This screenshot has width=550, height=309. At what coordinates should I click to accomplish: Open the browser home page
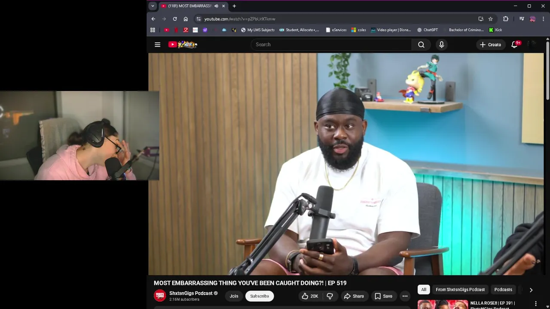[x=186, y=19]
